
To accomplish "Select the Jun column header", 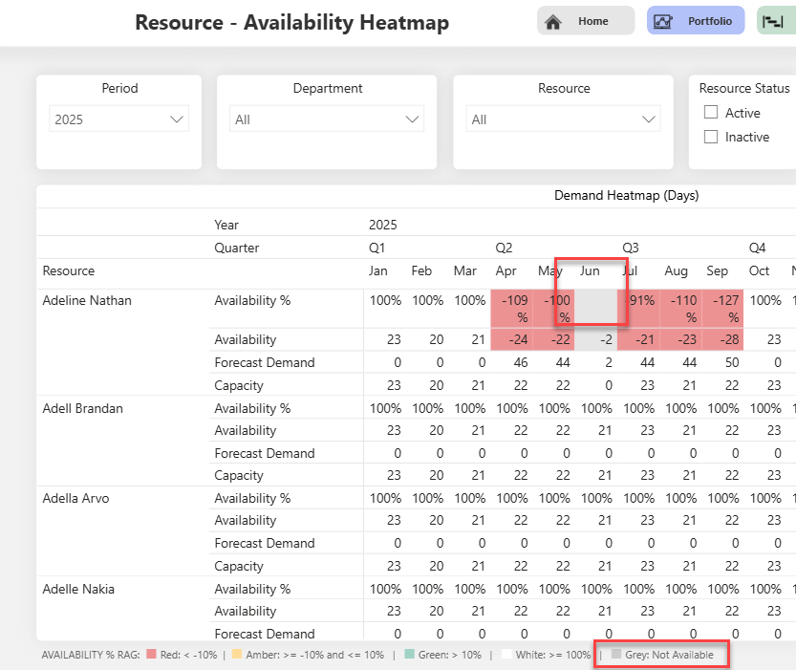I will [590, 271].
